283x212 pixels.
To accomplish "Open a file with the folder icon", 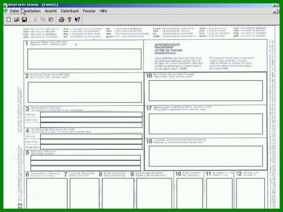I will 17,20.
